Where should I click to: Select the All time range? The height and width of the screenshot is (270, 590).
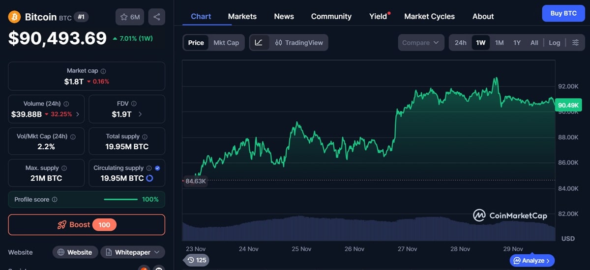coord(534,43)
